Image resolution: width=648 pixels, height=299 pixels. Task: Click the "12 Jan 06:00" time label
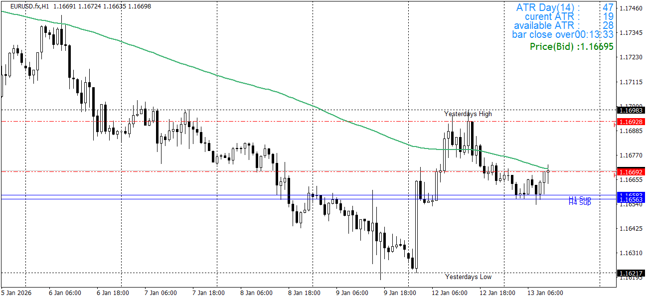click(x=450, y=293)
